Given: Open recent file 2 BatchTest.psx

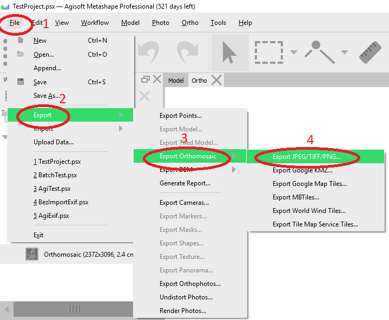Looking at the screenshot, I should pos(70,175).
